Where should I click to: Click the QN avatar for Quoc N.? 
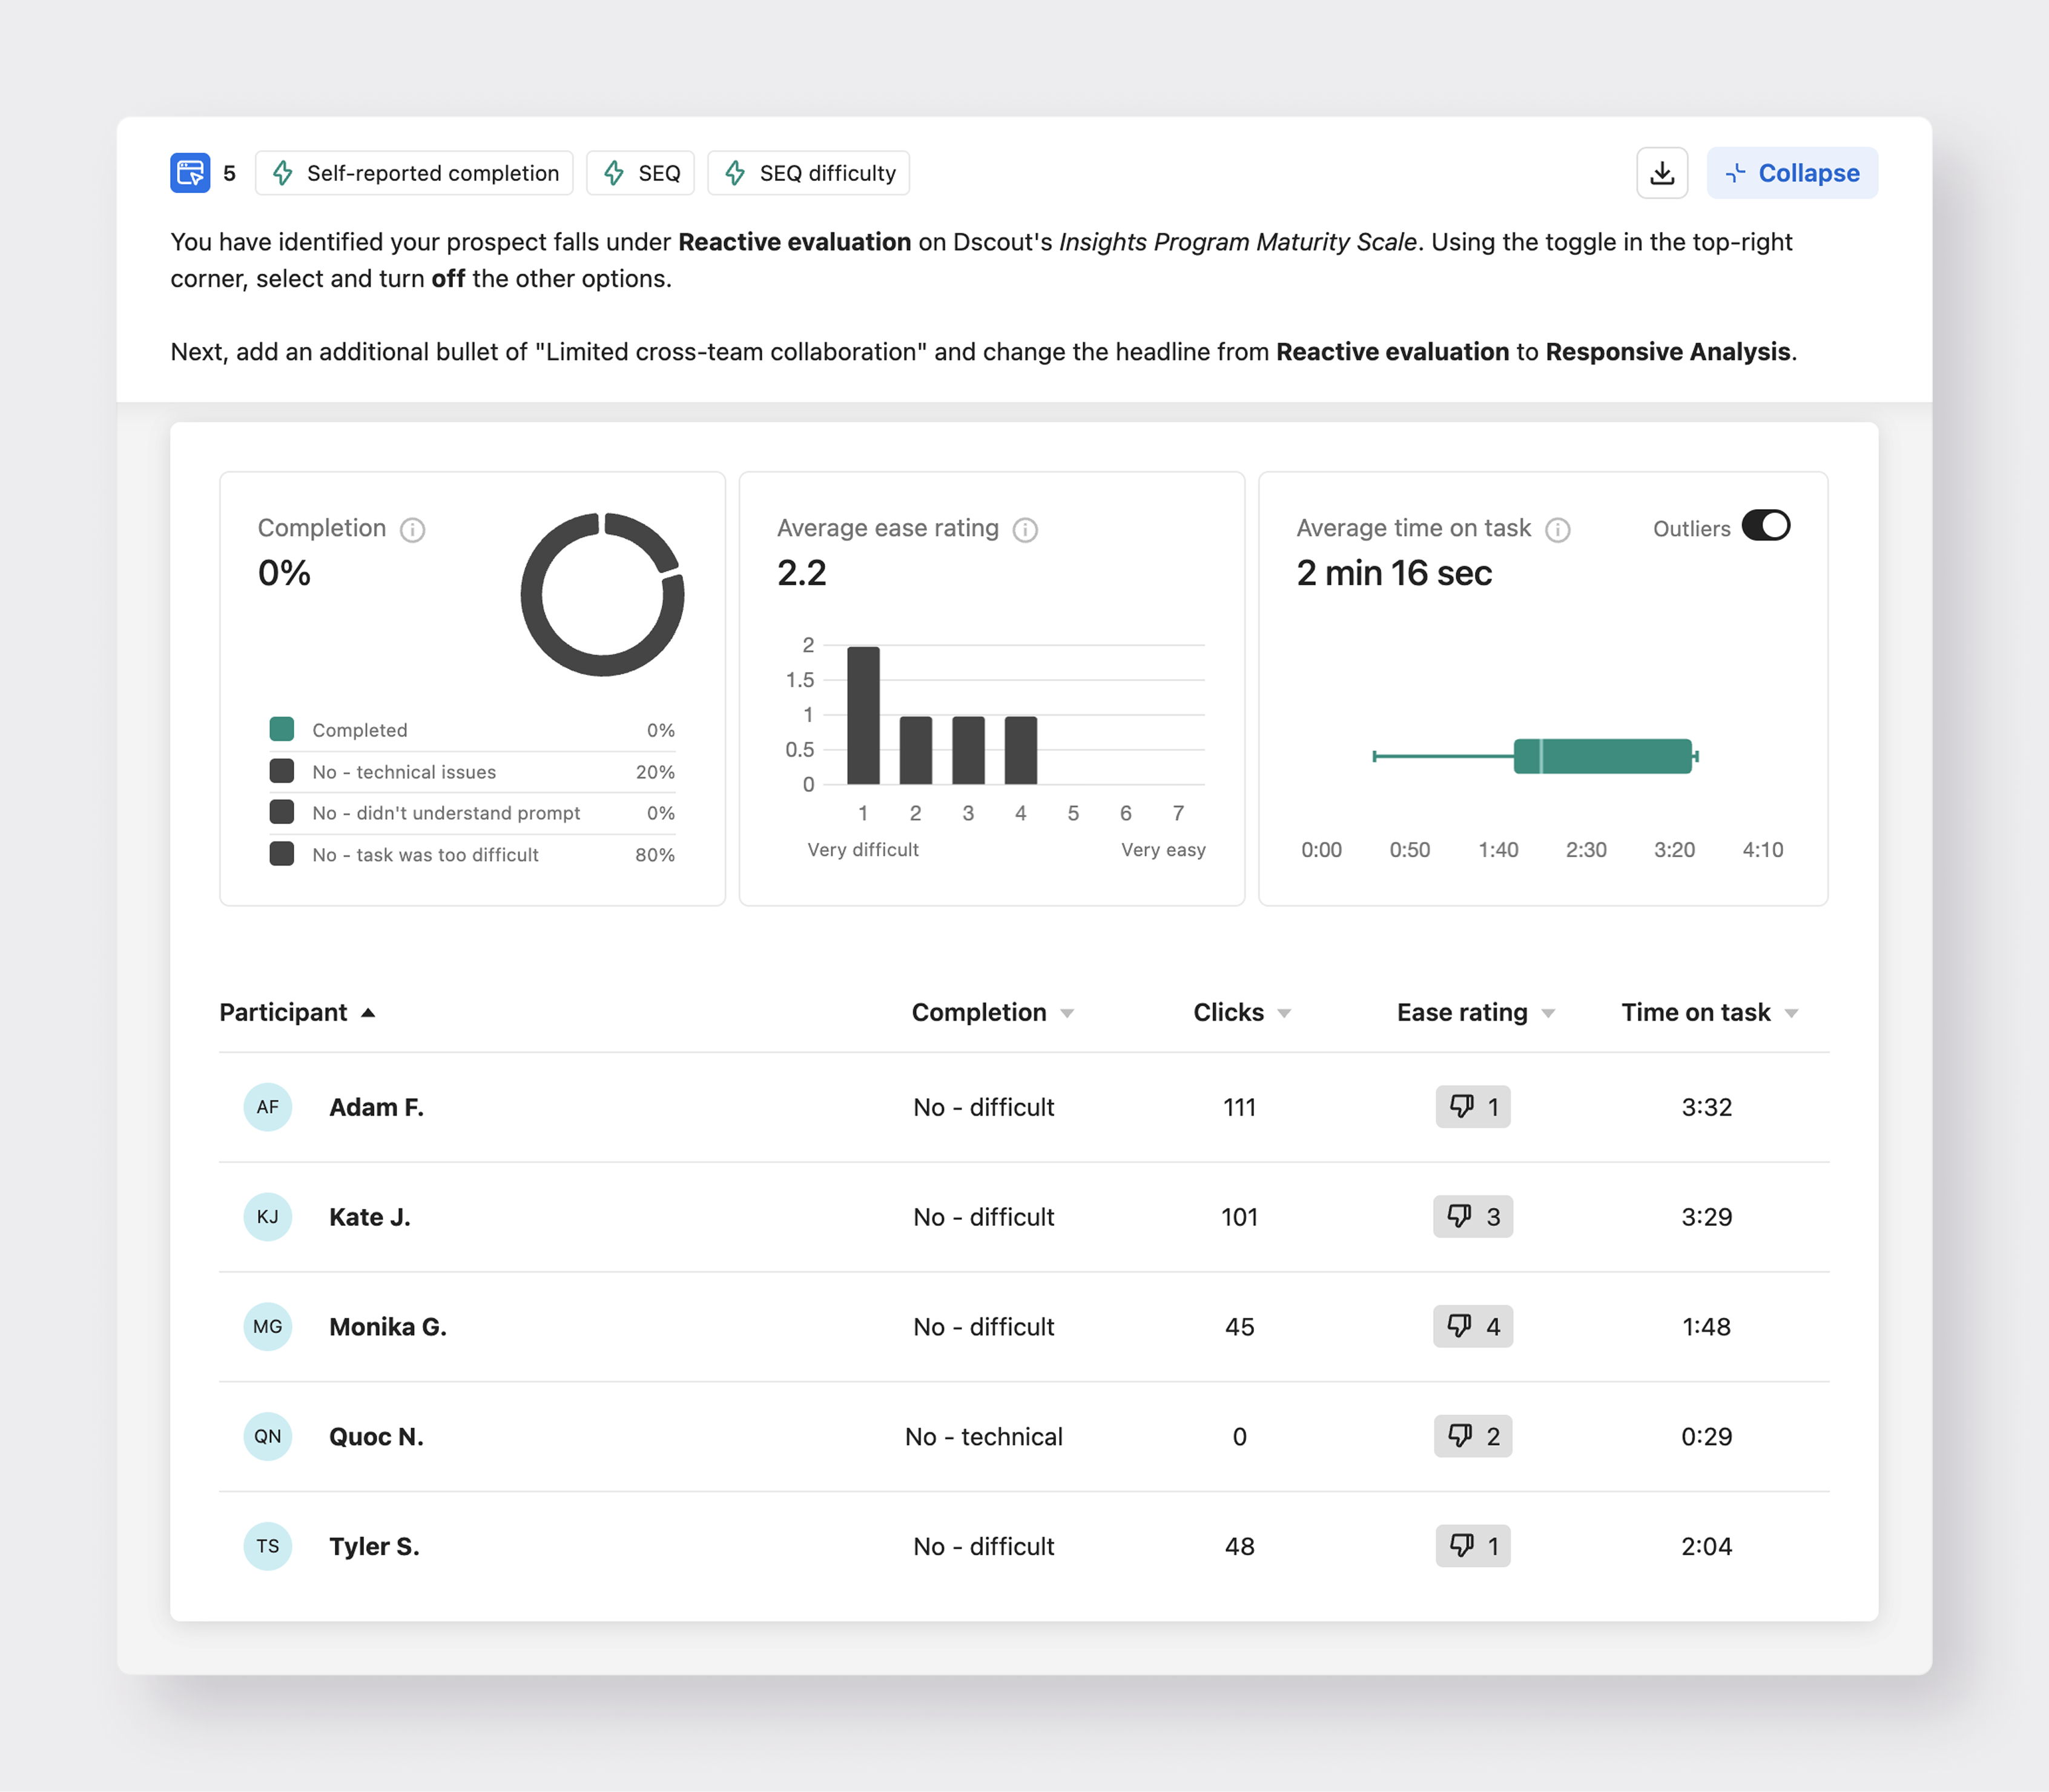click(268, 1437)
